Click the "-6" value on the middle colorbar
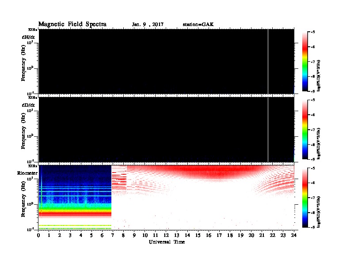The image size is (350, 270). tap(312, 115)
